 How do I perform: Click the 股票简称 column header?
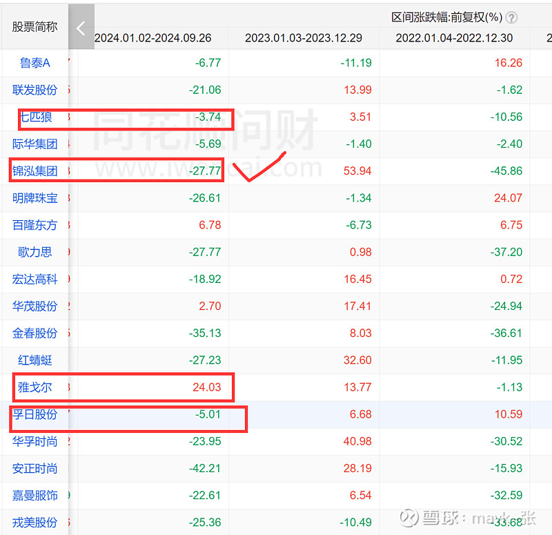click(34, 27)
